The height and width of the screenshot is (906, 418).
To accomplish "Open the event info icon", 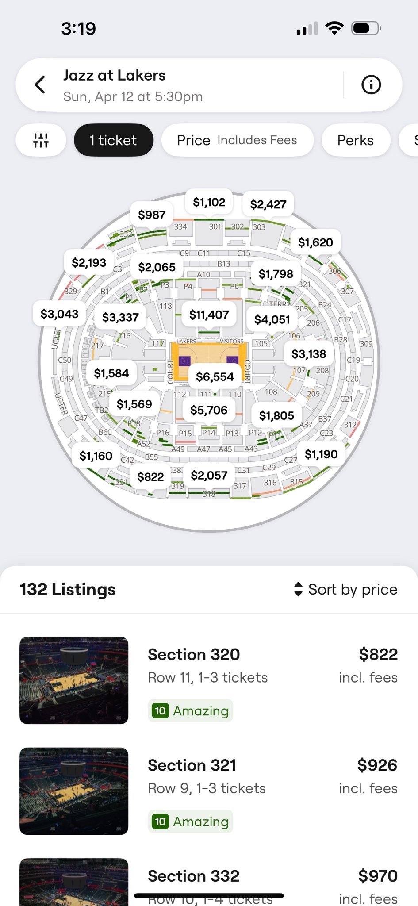I will [371, 84].
